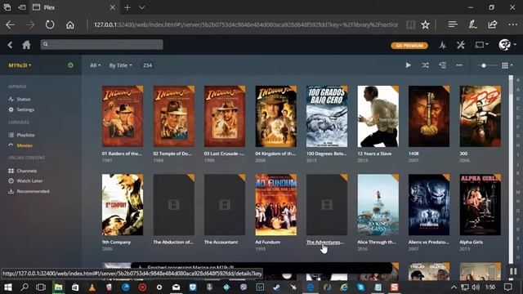Open the cast player dropdown
This screenshot has width=523, height=294.
pos(481,45)
